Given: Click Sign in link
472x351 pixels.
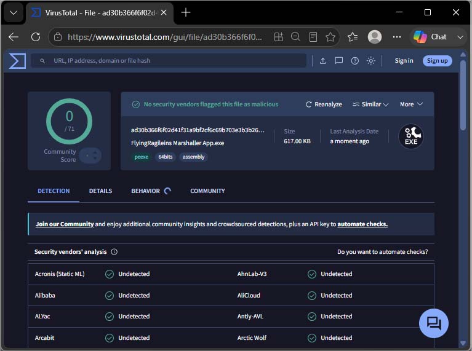Looking at the screenshot, I should point(404,61).
